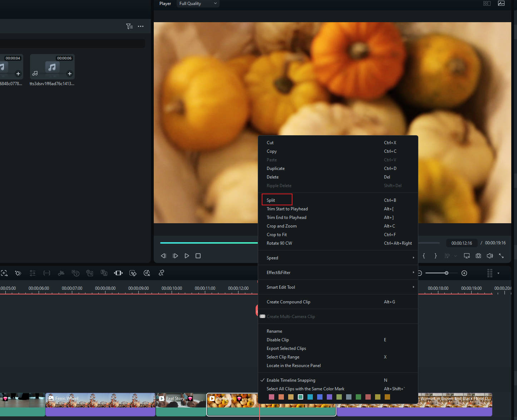Choose Split from context menu
Screen dimensions: 517x420
point(338,200)
